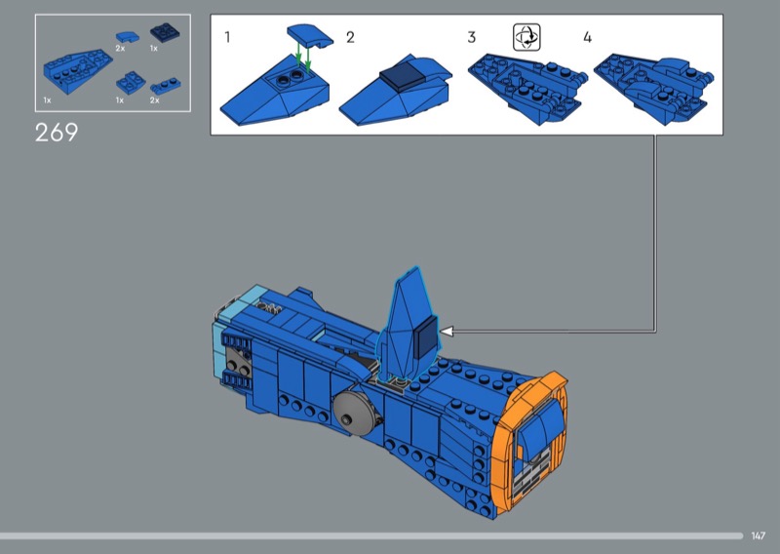Viewport: 780px width, 554px height.
Task: Click the dark blue plate in parts list
Action: coord(161,33)
